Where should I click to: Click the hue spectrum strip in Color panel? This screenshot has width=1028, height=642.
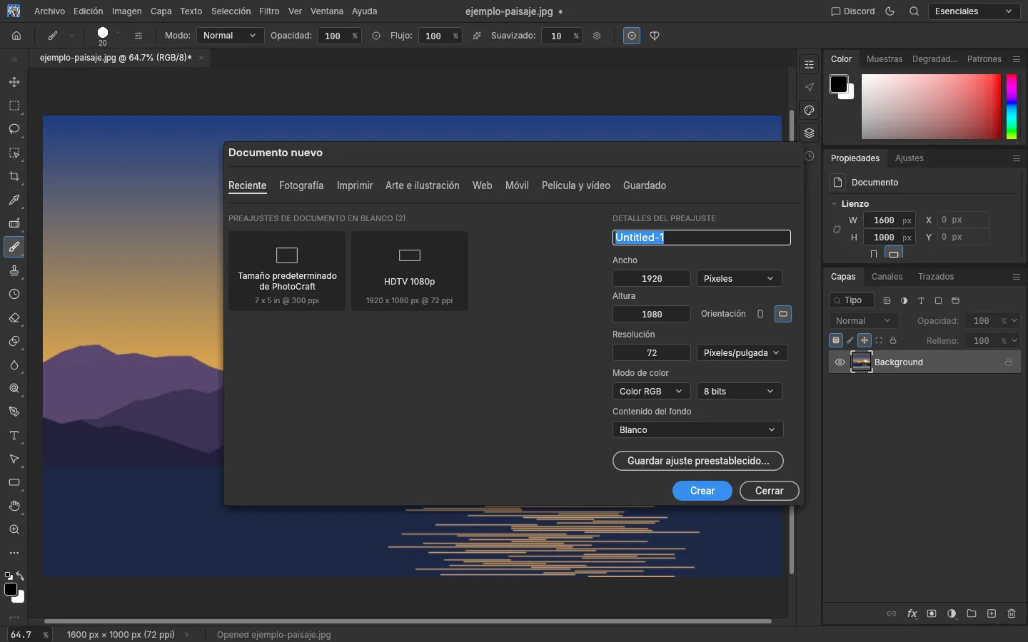coord(1012,107)
